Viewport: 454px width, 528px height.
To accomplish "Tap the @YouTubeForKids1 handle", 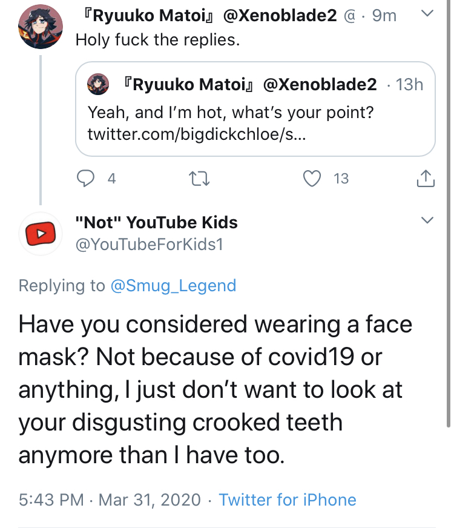I will pyautogui.click(x=150, y=244).
